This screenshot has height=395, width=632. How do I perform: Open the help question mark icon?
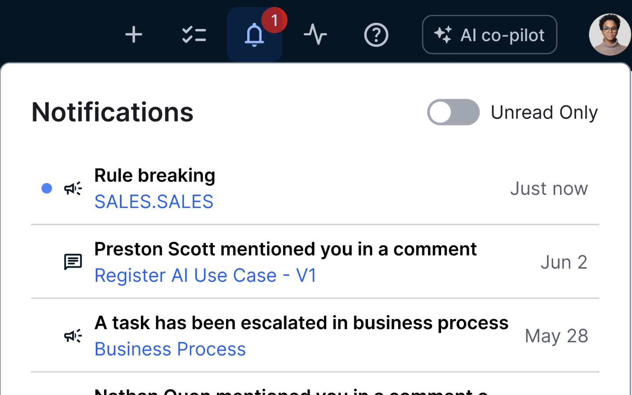pos(376,35)
